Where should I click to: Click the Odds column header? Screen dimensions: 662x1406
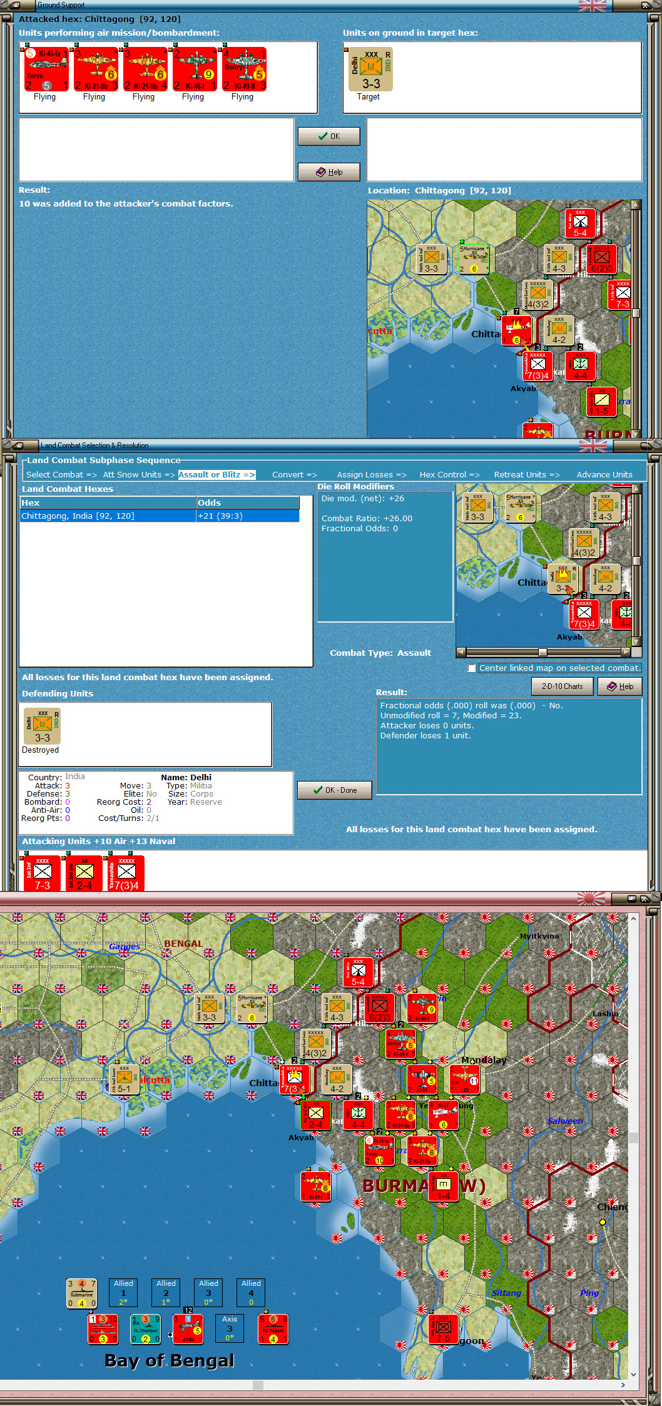tap(248, 502)
